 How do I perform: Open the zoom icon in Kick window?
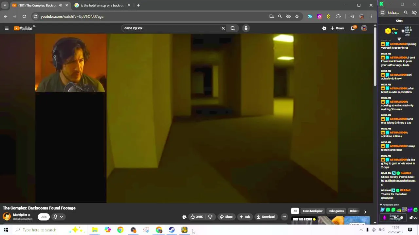[406, 12]
